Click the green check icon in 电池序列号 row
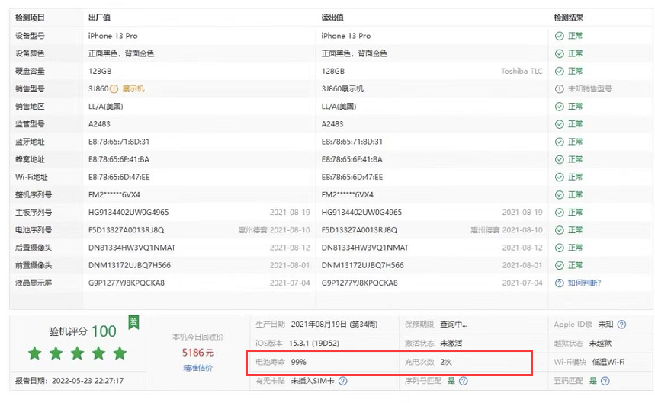 point(560,230)
